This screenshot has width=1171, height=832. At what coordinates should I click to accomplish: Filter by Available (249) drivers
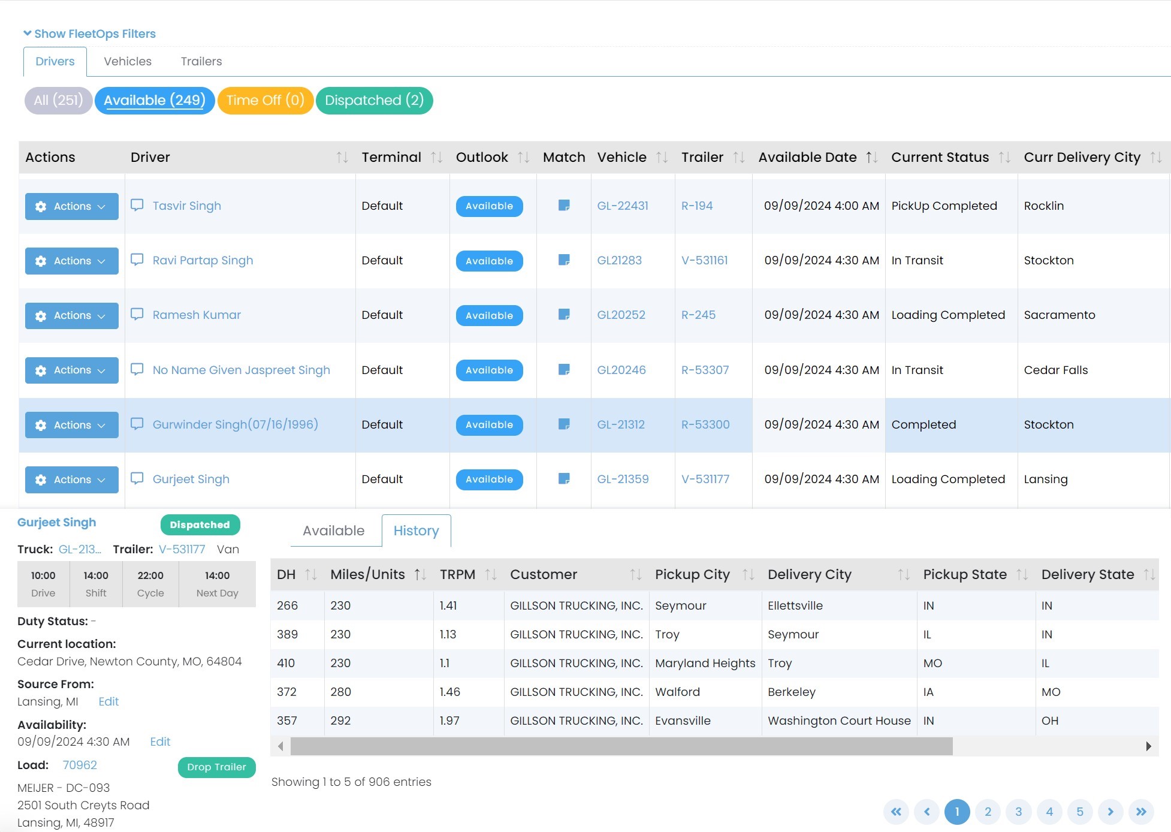[x=155, y=100]
